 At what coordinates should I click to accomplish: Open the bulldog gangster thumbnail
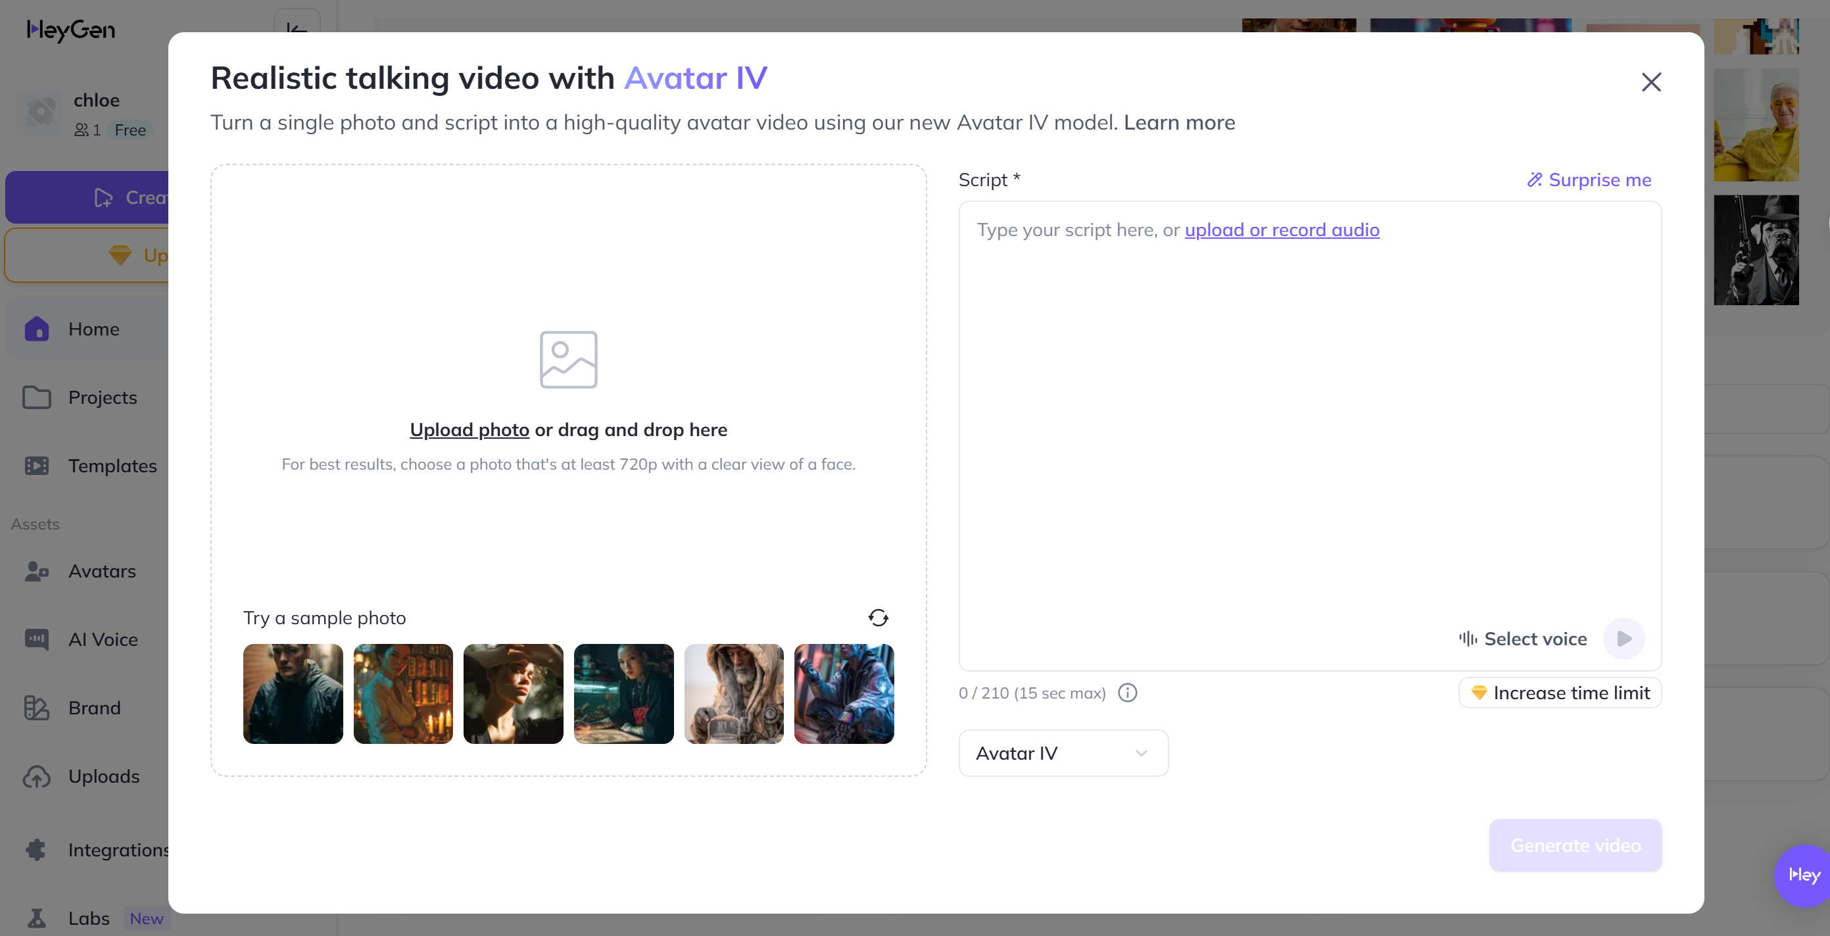1756,249
